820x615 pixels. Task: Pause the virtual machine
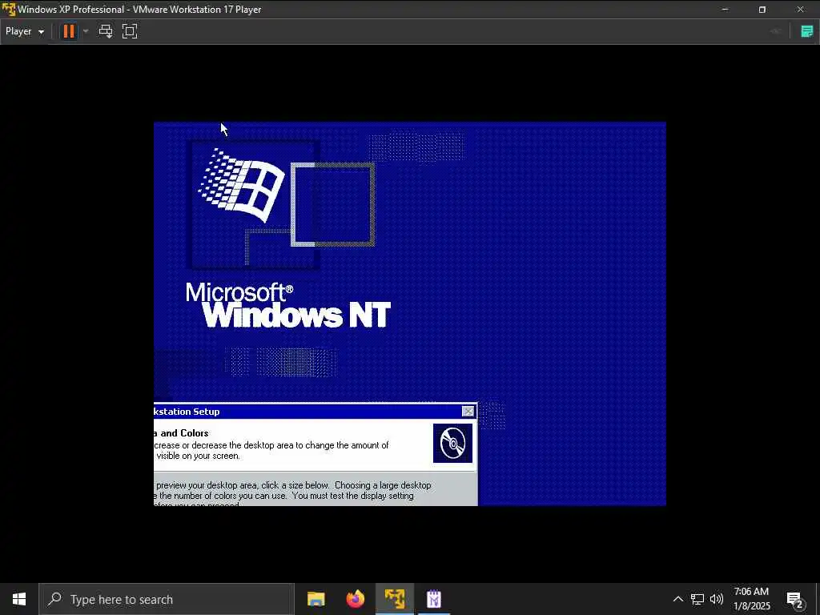pyautogui.click(x=69, y=31)
